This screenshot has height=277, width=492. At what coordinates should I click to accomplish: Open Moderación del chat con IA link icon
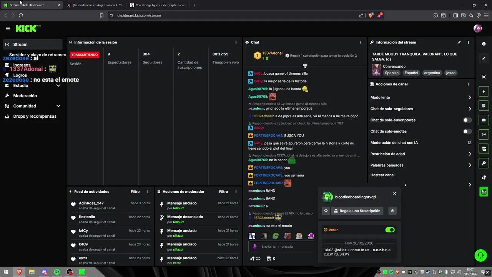(470, 143)
